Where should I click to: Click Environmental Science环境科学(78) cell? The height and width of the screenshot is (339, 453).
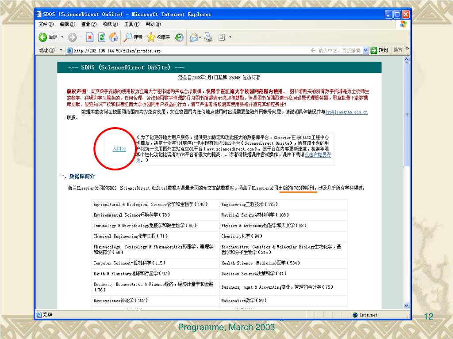155,215
